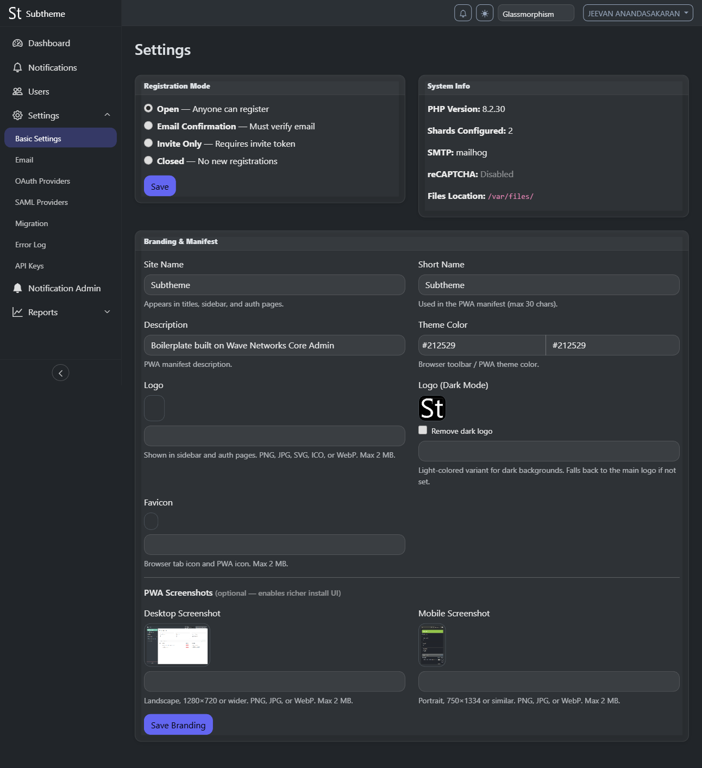702x768 pixels.
Task: Select Email Confirmation registration mode
Action: (x=148, y=126)
